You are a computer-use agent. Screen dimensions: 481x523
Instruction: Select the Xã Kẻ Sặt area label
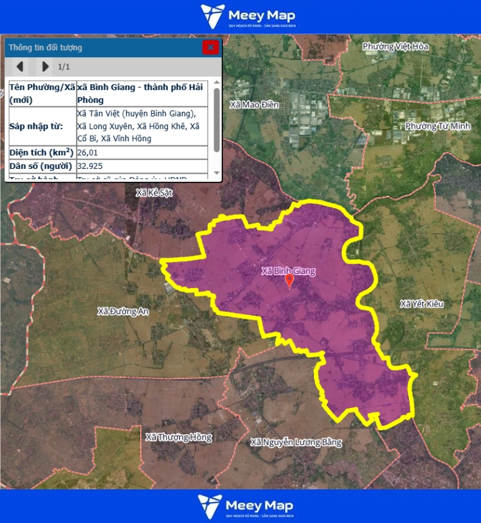click(155, 193)
